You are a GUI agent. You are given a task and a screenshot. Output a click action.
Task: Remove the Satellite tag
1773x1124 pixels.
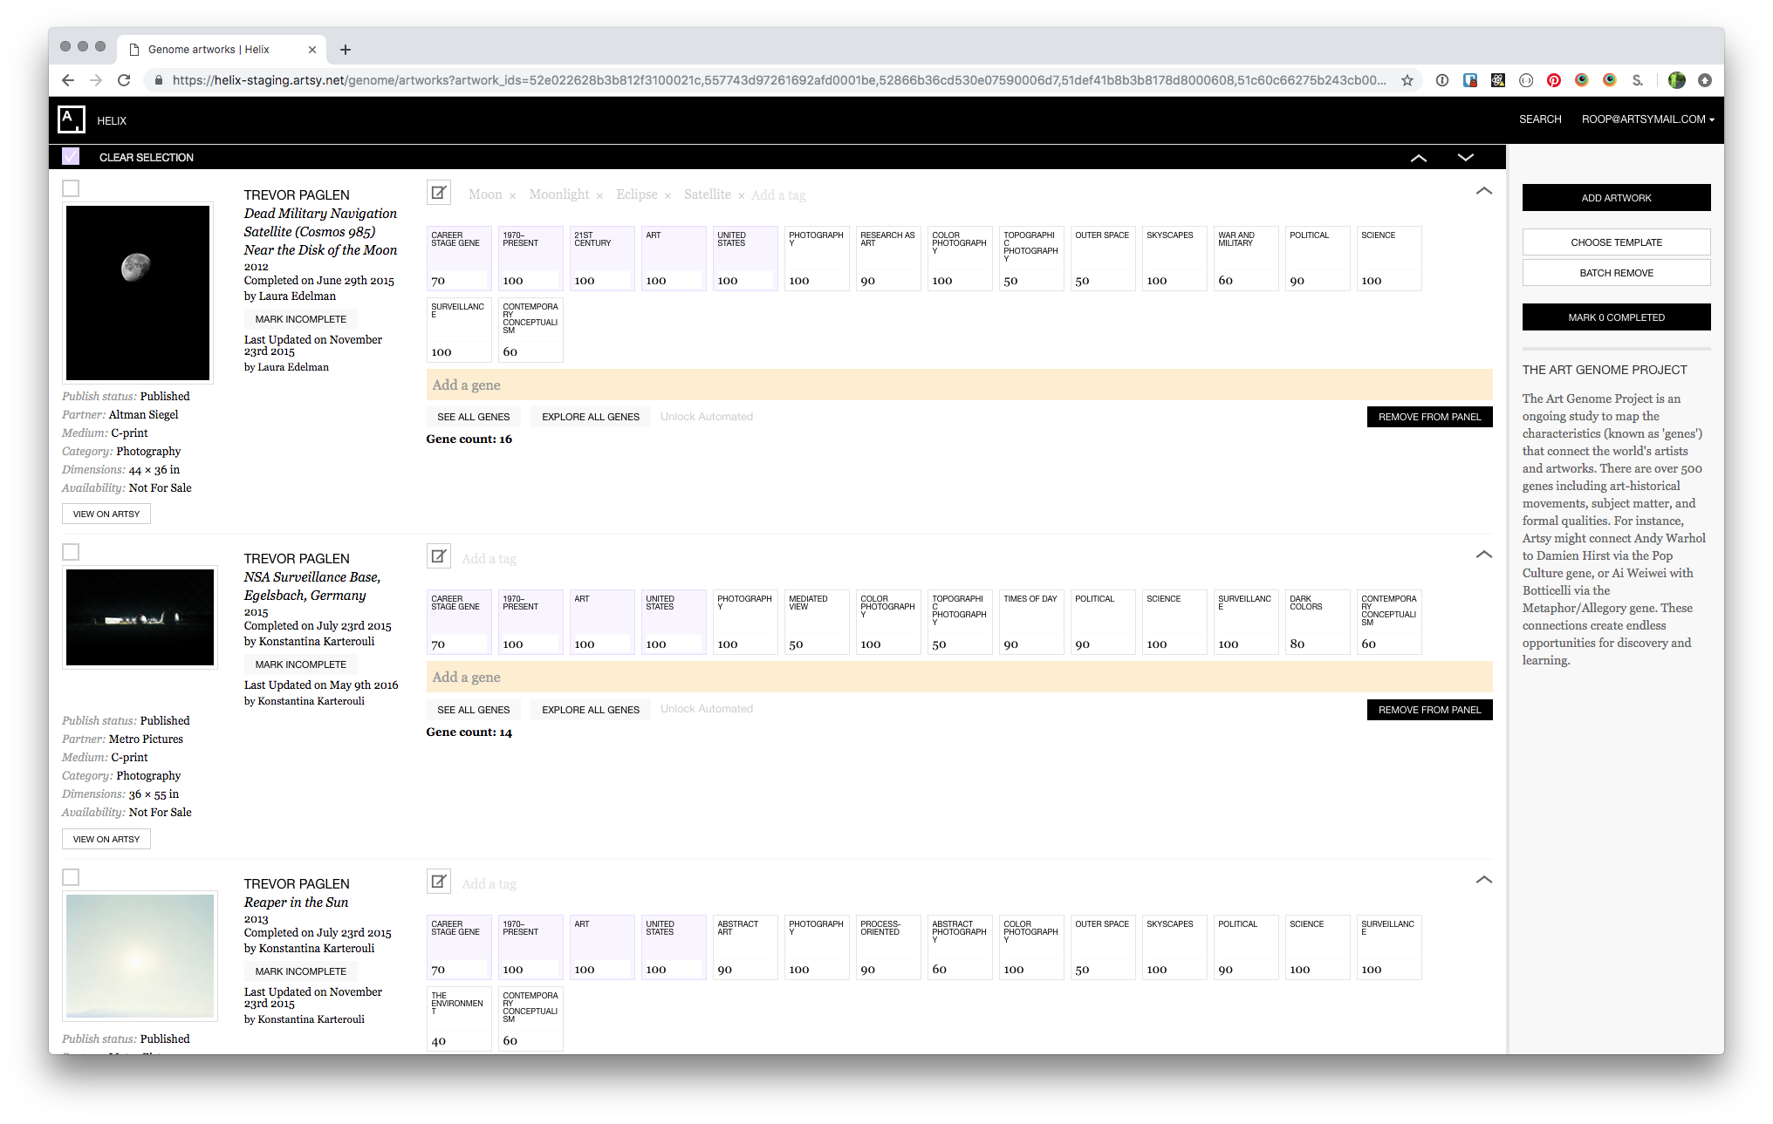(741, 195)
